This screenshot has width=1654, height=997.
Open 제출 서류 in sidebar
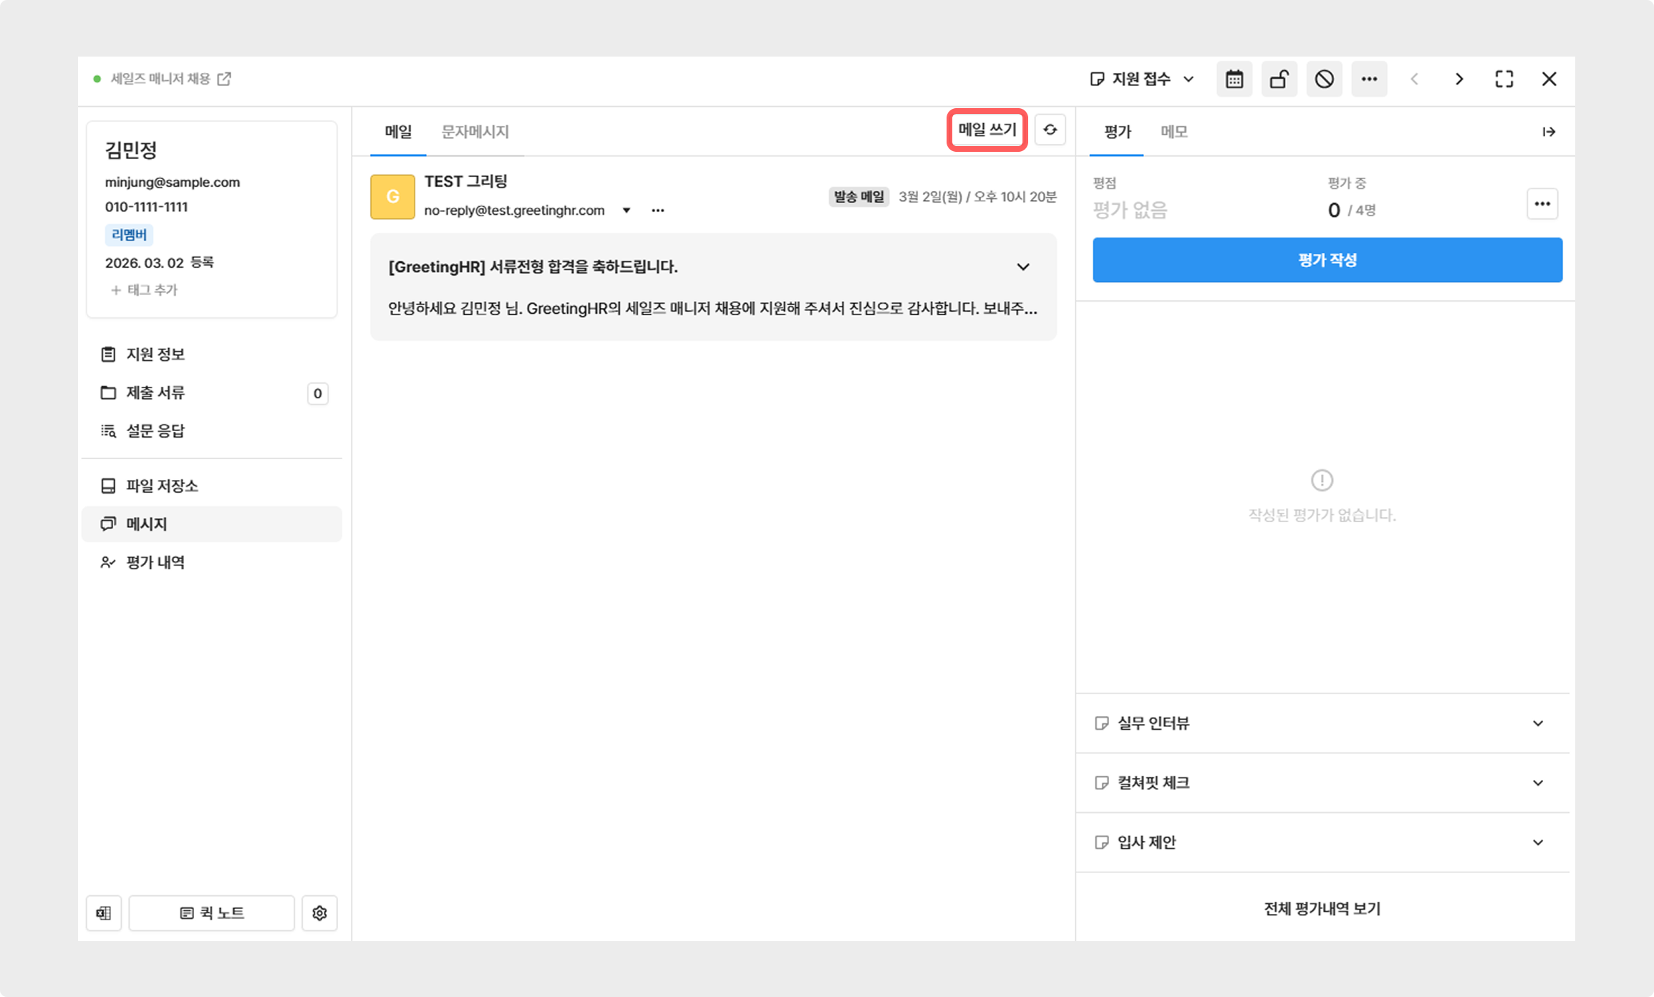(x=212, y=392)
